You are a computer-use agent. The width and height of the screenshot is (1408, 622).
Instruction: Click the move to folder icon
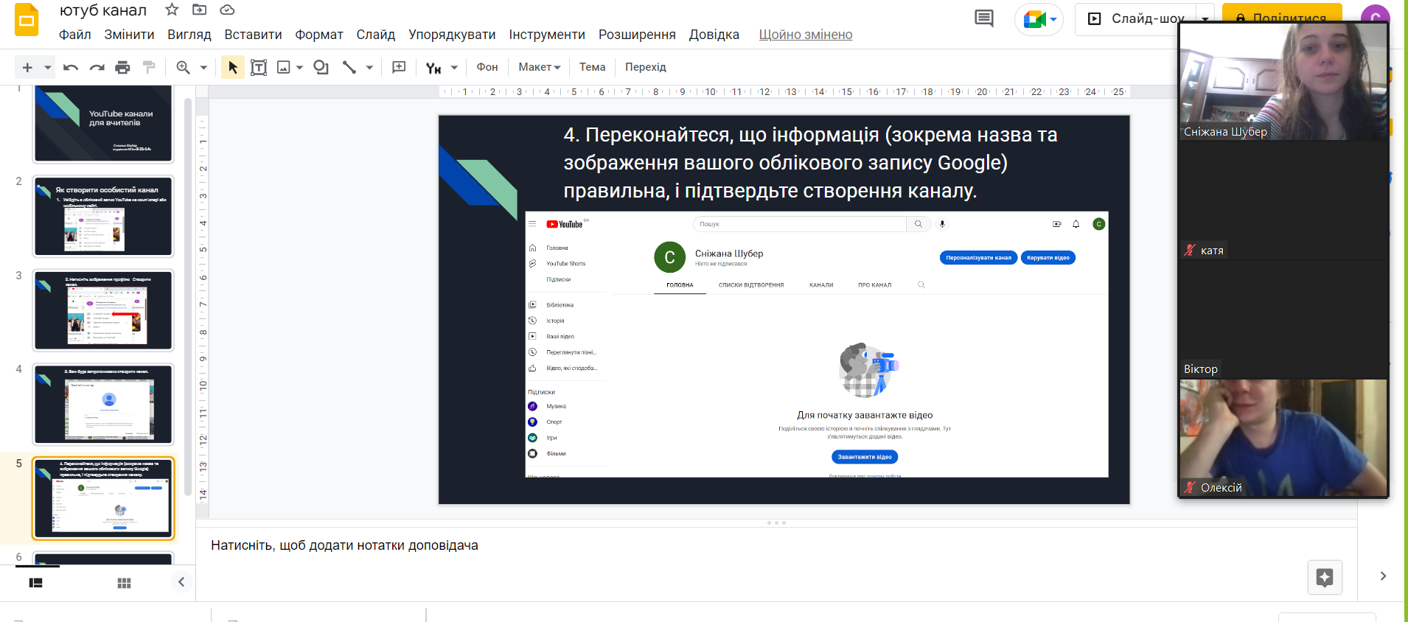point(199,10)
